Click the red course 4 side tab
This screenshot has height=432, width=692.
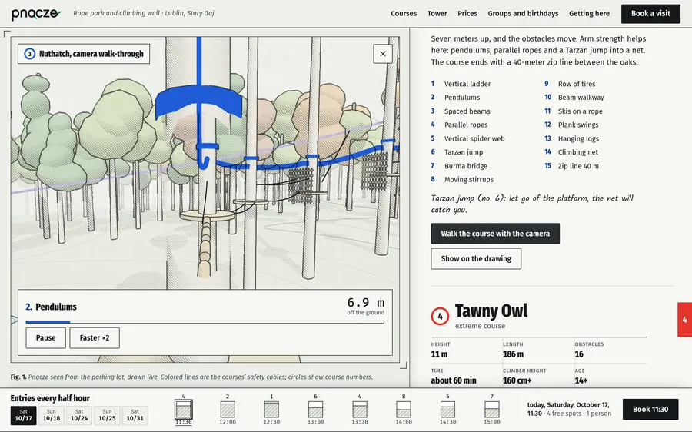tap(684, 320)
